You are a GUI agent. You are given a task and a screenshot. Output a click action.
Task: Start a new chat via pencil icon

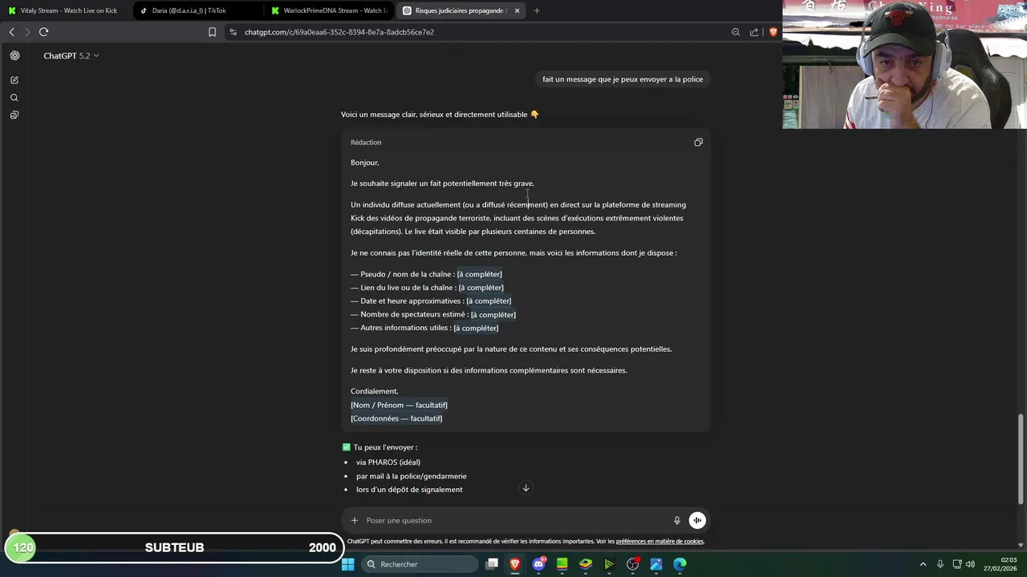pos(14,80)
